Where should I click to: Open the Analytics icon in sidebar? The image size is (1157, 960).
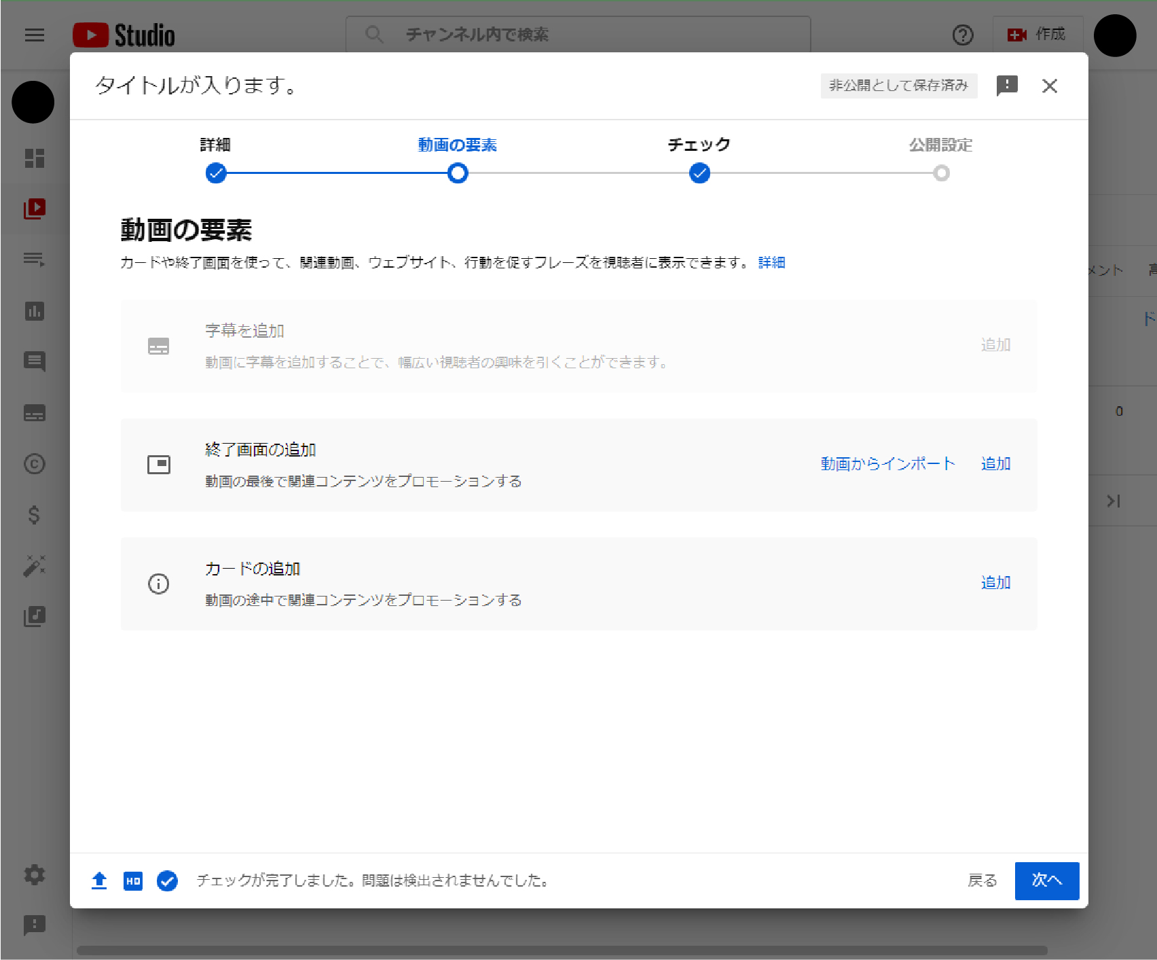click(x=35, y=311)
